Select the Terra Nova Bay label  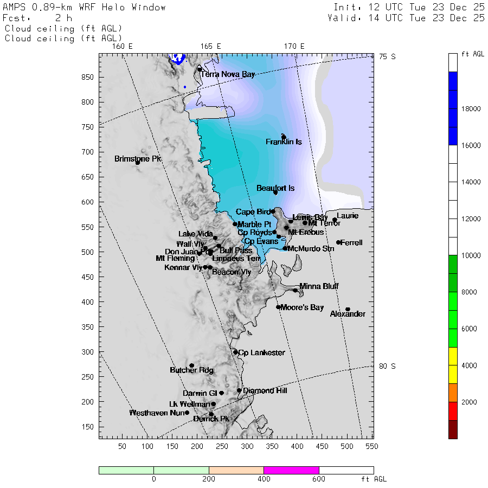coord(228,74)
